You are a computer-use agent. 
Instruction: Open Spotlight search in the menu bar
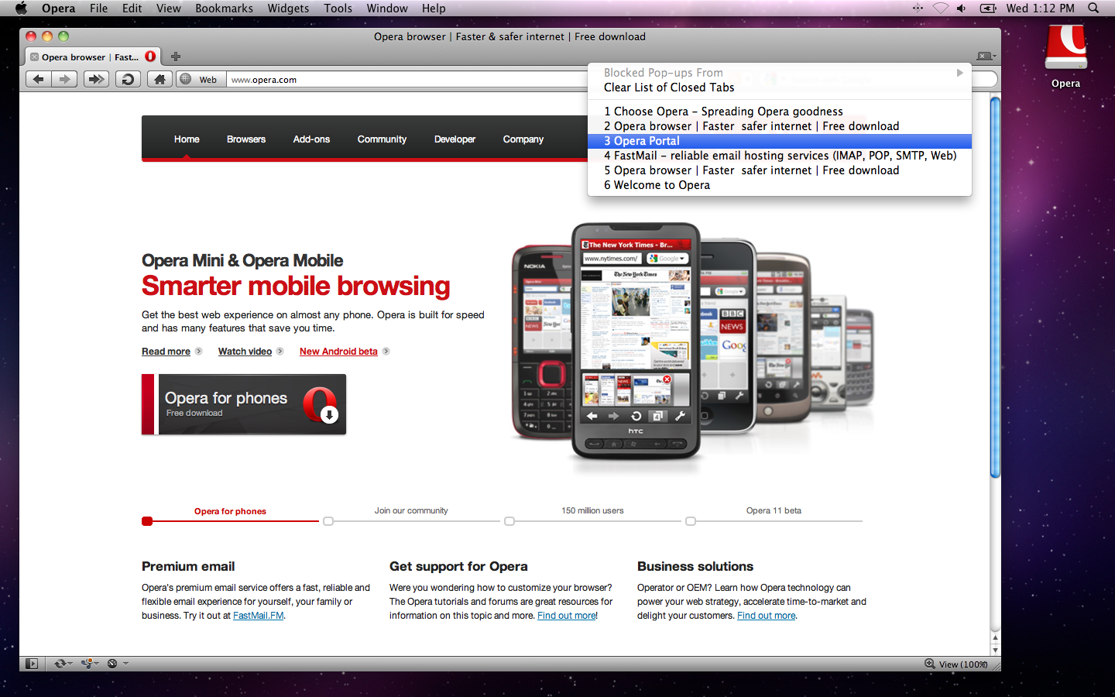(x=1093, y=8)
